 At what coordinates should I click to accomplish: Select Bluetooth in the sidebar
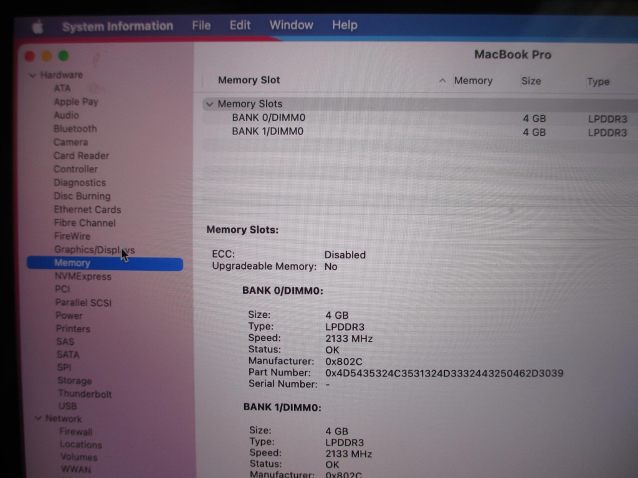click(75, 129)
